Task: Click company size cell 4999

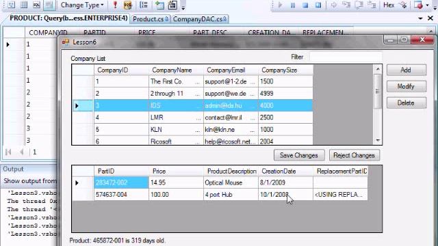Action: [x=285, y=94]
